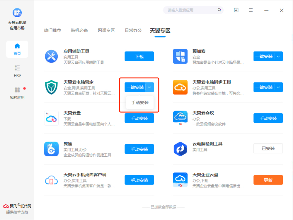
Task: Click 手动安装 for 翼连
Action: click(x=139, y=149)
